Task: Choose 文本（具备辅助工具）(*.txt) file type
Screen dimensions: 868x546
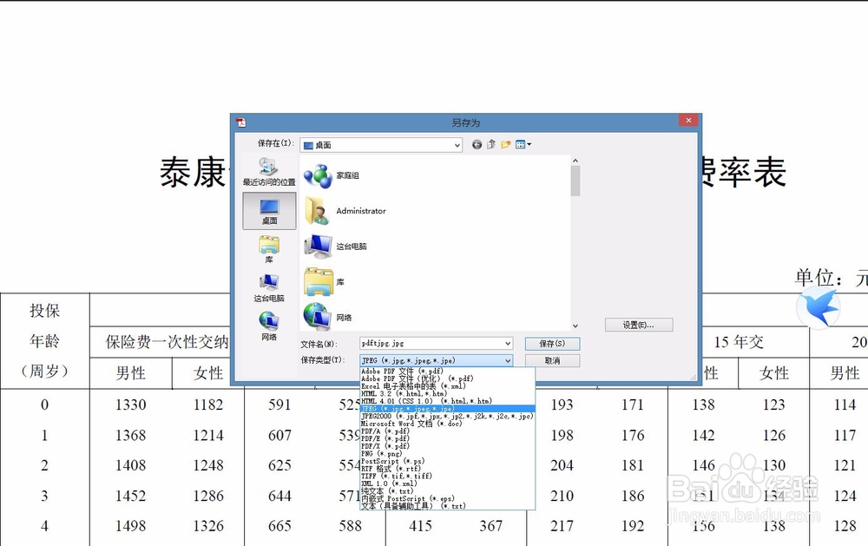Action: click(447, 505)
